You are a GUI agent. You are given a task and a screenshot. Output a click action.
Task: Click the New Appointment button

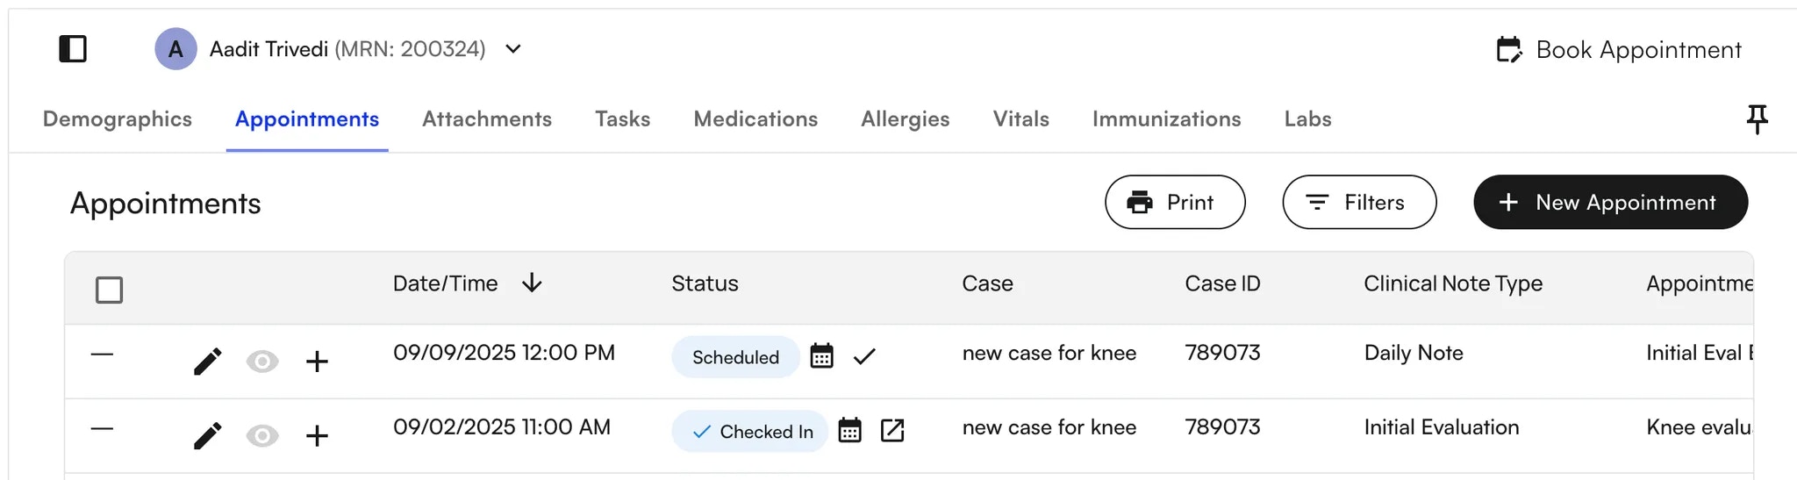[x=1610, y=203]
